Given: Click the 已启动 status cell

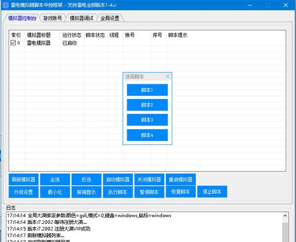Looking at the screenshot, I should pyautogui.click(x=69, y=43).
